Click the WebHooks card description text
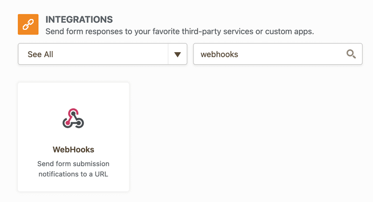373x202 pixels. tap(73, 169)
